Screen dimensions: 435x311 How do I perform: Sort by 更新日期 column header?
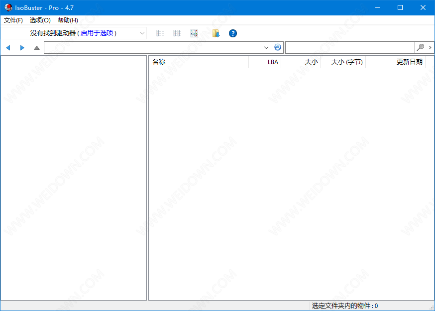(x=396, y=62)
